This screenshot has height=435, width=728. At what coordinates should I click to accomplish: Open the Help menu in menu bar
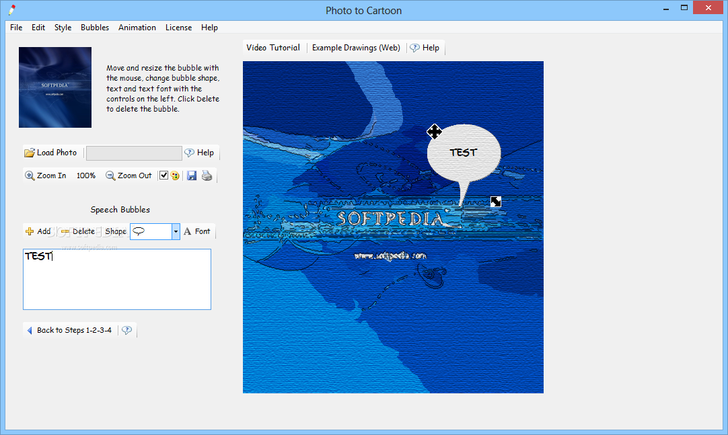[x=209, y=28]
